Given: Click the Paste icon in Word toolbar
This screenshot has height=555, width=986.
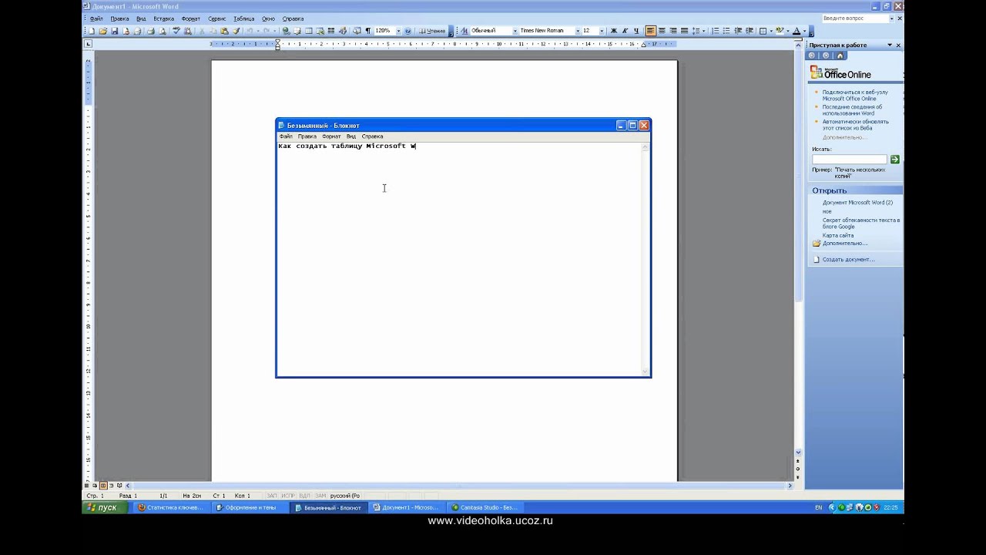Looking at the screenshot, I should (x=224, y=31).
